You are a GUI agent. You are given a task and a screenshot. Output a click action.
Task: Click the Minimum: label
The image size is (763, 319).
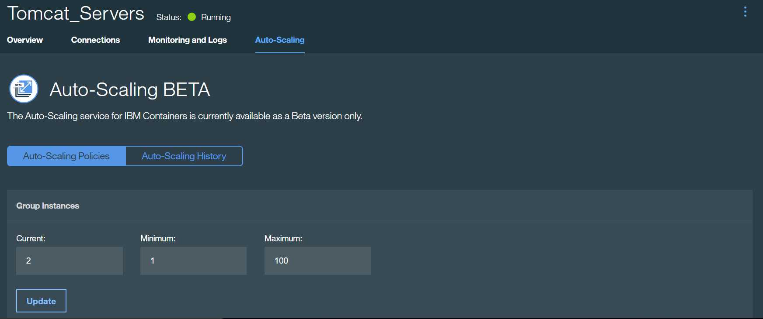pyautogui.click(x=158, y=238)
